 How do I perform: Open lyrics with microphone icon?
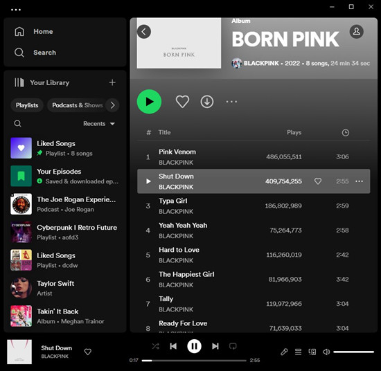click(284, 352)
